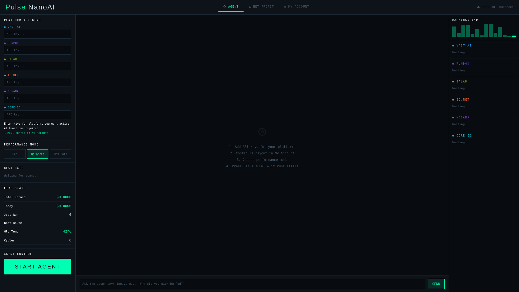Switch to the Agent tab
This screenshot has height=292, width=519.
(231, 7)
